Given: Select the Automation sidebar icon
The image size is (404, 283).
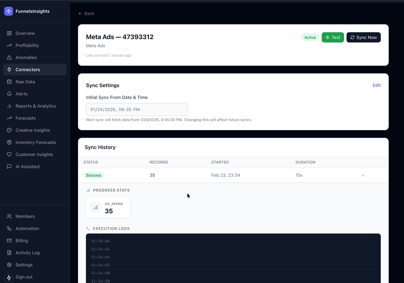Looking at the screenshot, I should pos(9,228).
